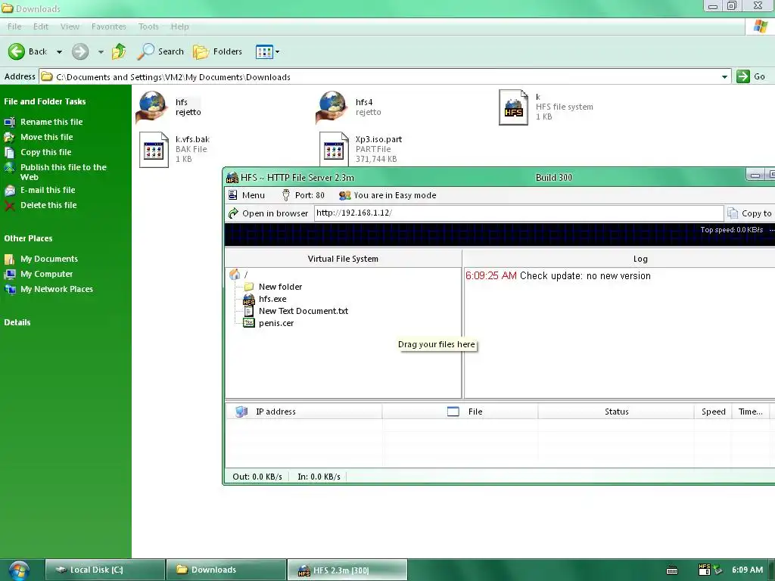Collapse the Other Places section
Screen dimensions: 775x581
pyautogui.click(x=28, y=238)
